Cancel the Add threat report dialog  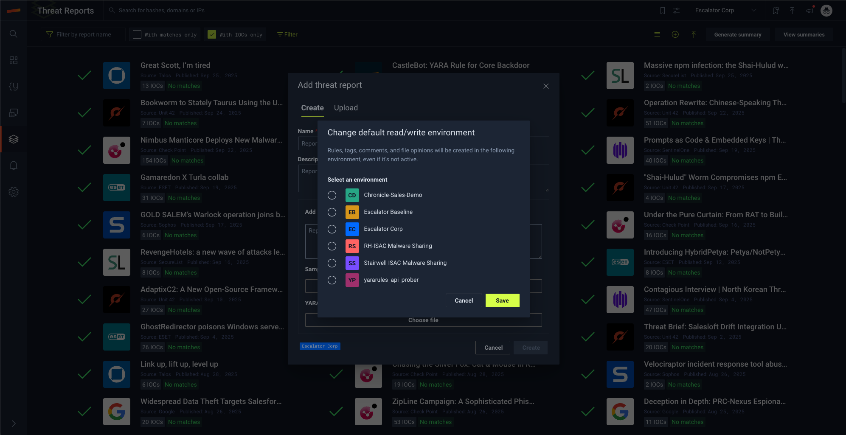[x=493, y=348]
